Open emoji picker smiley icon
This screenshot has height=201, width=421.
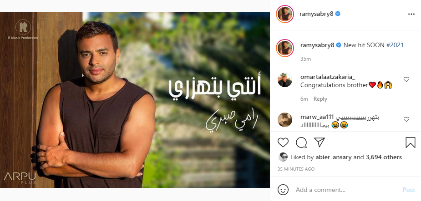283,190
